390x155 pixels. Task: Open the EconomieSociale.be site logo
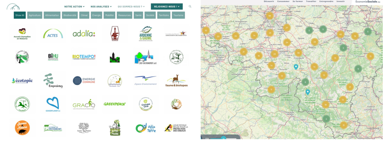tap(368, 2)
